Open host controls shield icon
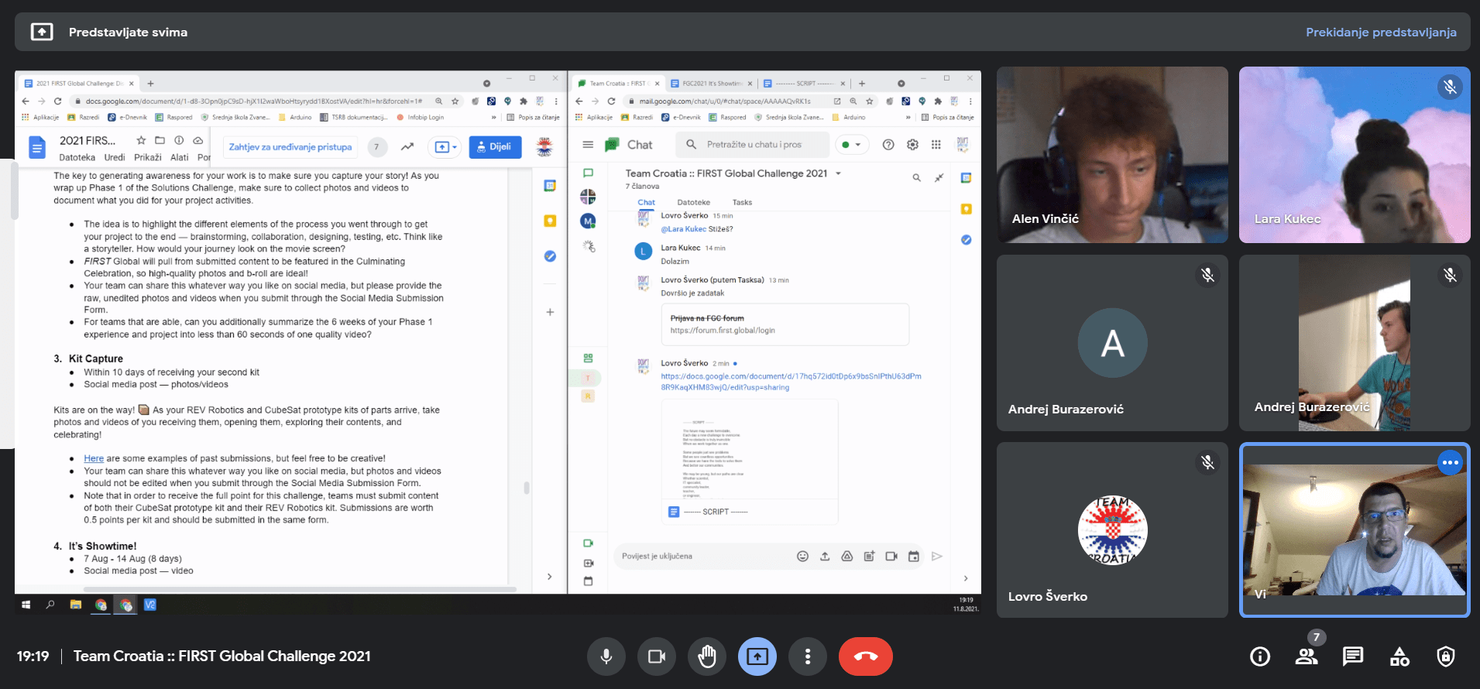The width and height of the screenshot is (1480, 689). point(1446,656)
